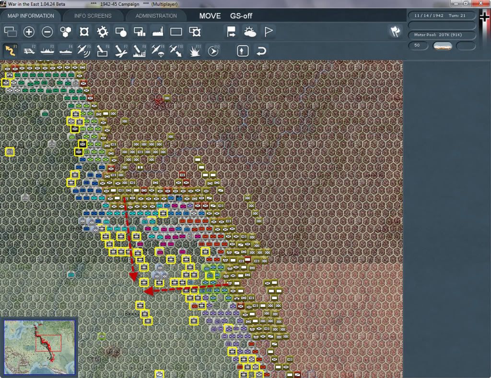The height and width of the screenshot is (378, 491).
Task: Click the F12 end turn arrow icon
Action: 213,50
